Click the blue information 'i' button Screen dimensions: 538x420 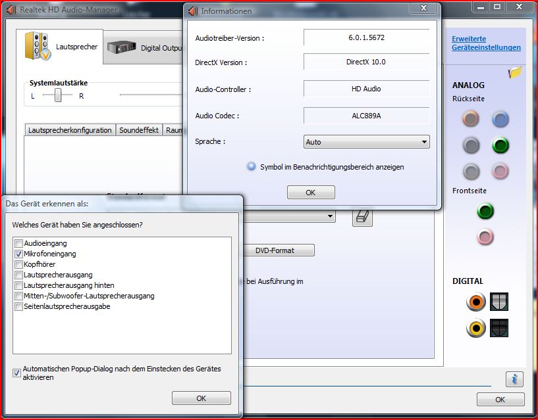pyautogui.click(x=514, y=379)
